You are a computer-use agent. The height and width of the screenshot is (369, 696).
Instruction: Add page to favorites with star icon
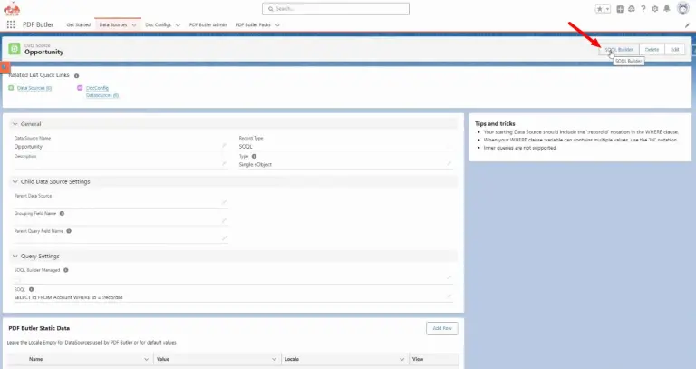click(600, 9)
